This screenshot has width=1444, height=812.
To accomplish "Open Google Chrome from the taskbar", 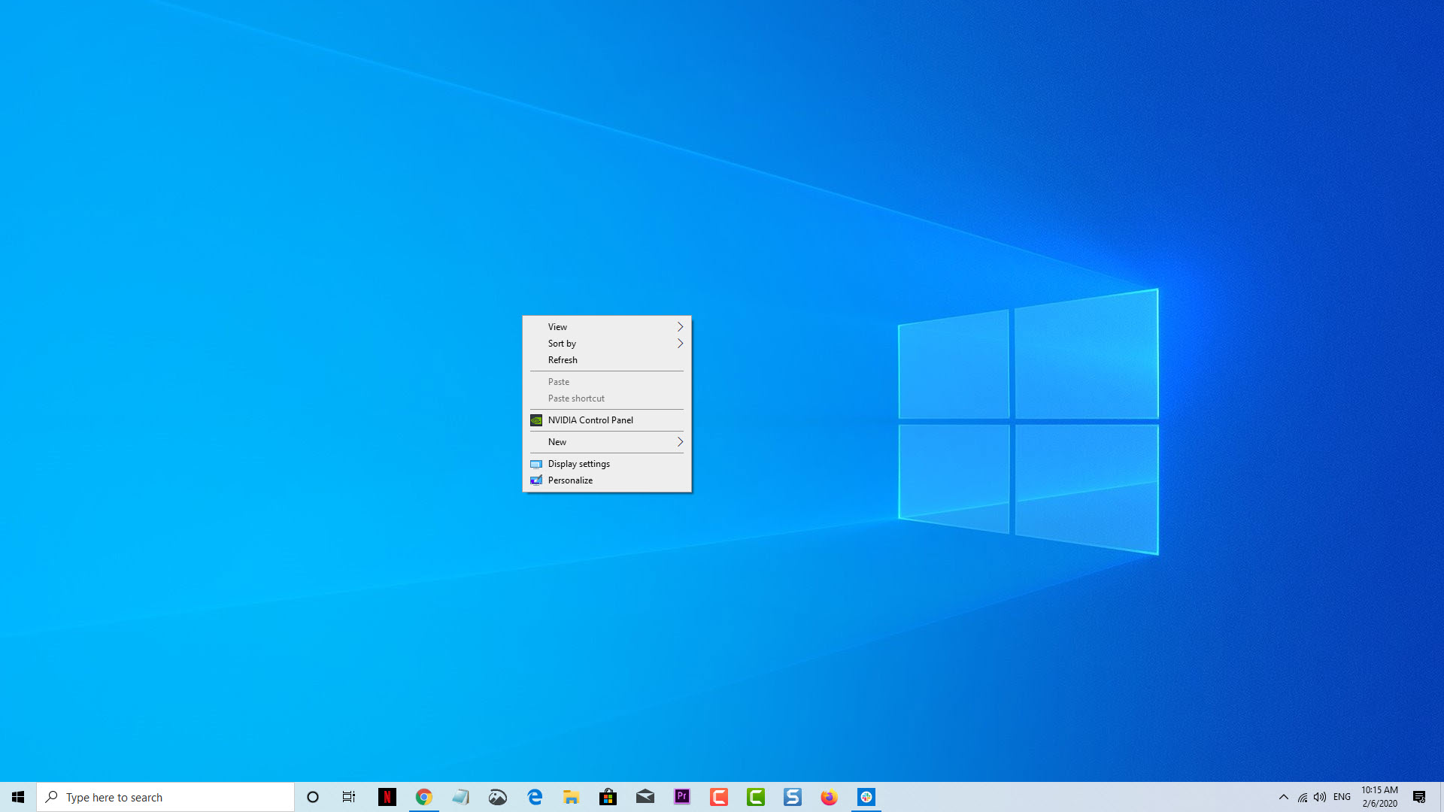I will pos(423,796).
